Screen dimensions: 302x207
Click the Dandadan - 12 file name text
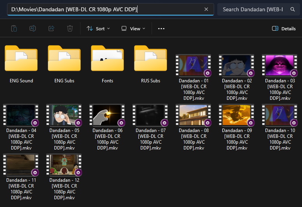pyautogui.click(x=65, y=189)
